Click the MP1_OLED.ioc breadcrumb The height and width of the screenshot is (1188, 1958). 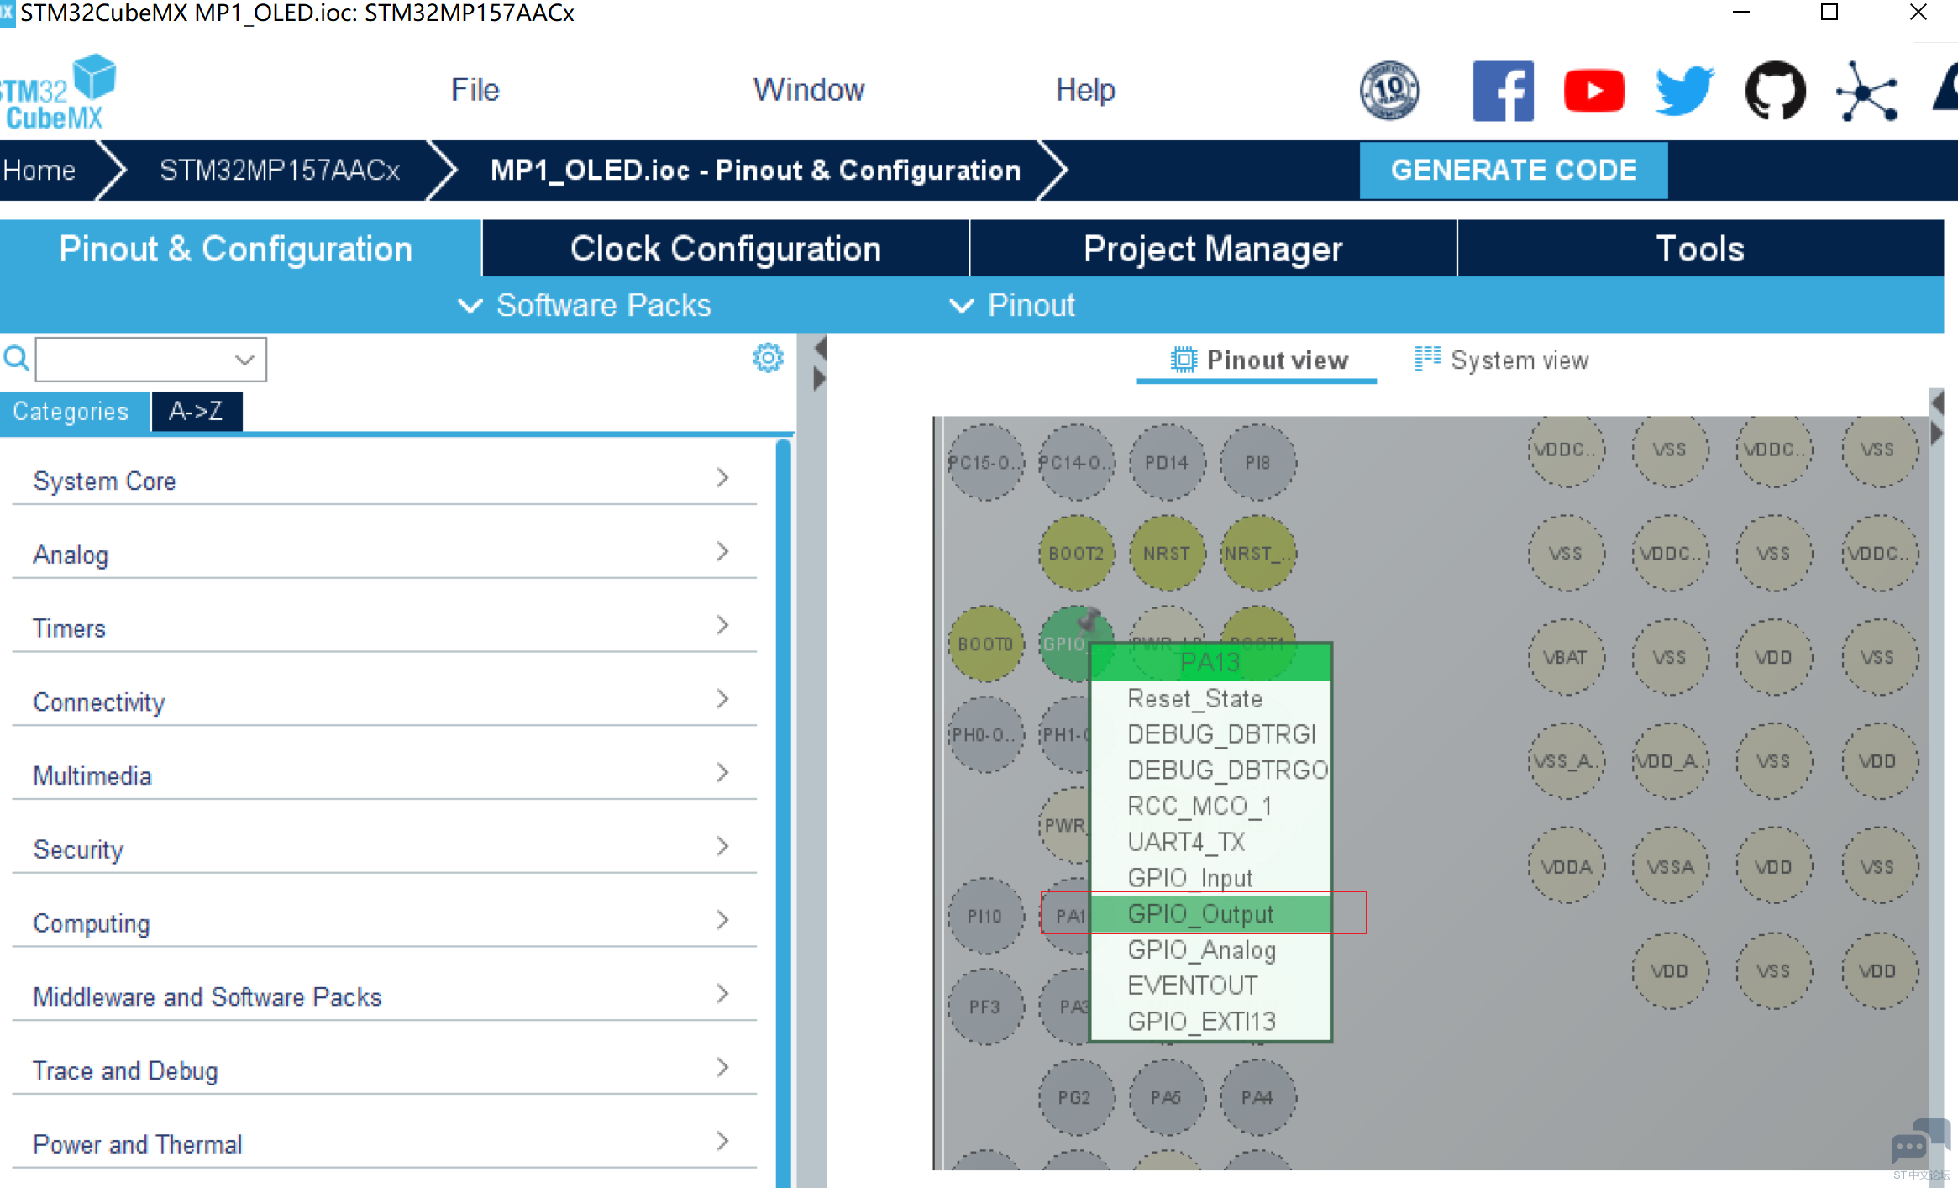(x=755, y=170)
